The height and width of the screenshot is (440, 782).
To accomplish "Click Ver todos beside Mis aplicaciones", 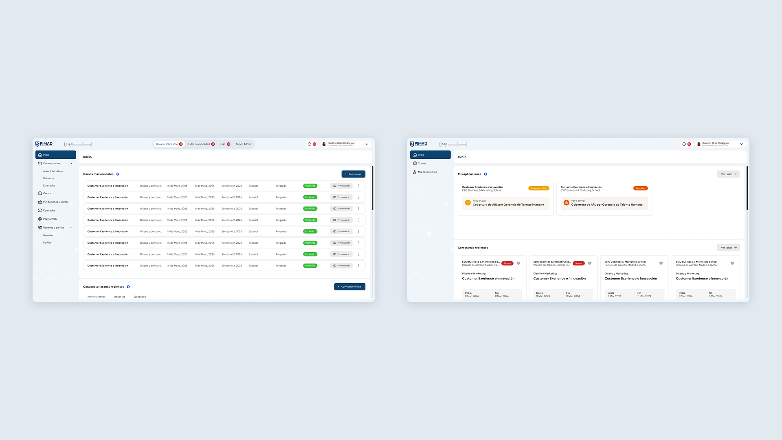I will pyautogui.click(x=728, y=174).
